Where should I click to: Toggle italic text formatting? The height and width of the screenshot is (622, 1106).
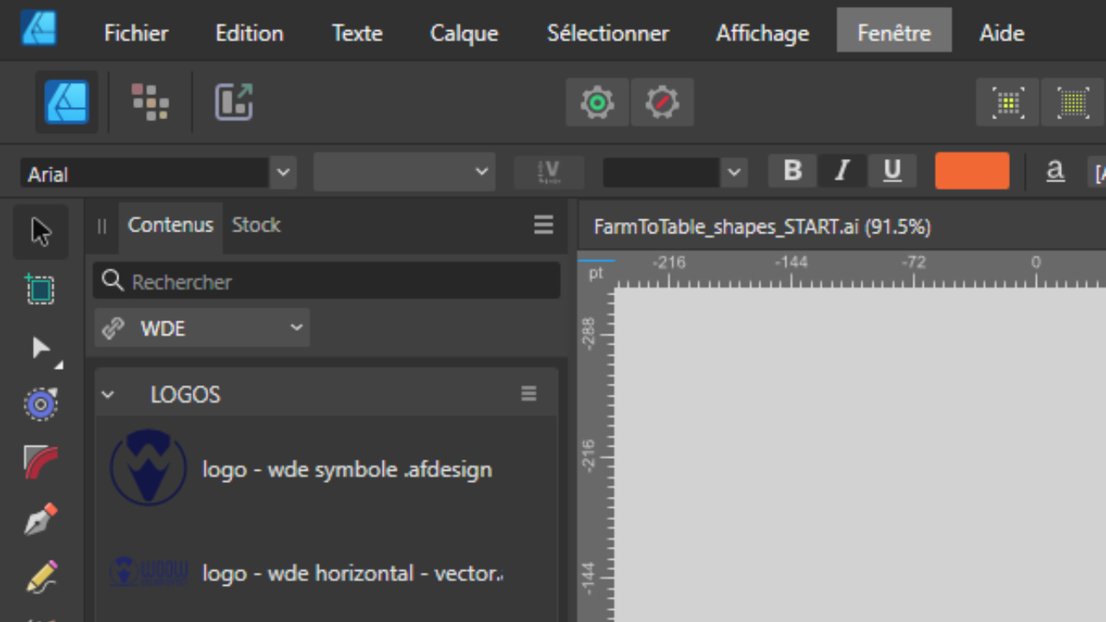[x=842, y=171]
